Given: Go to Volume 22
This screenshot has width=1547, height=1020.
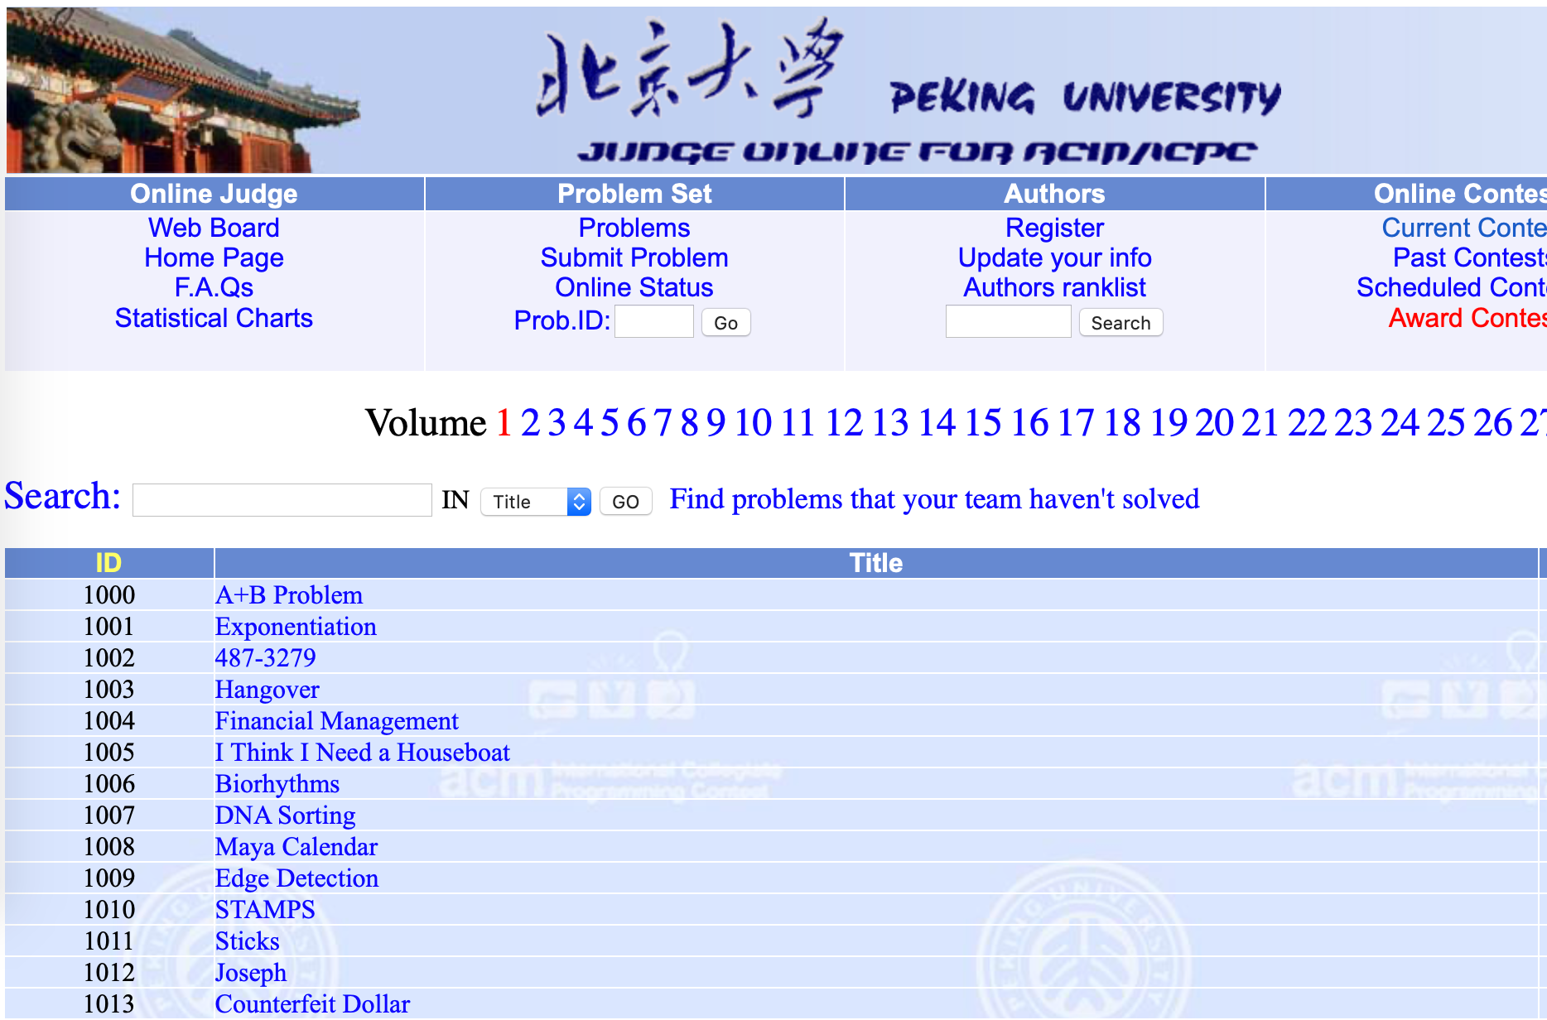Looking at the screenshot, I should pos(1308,423).
